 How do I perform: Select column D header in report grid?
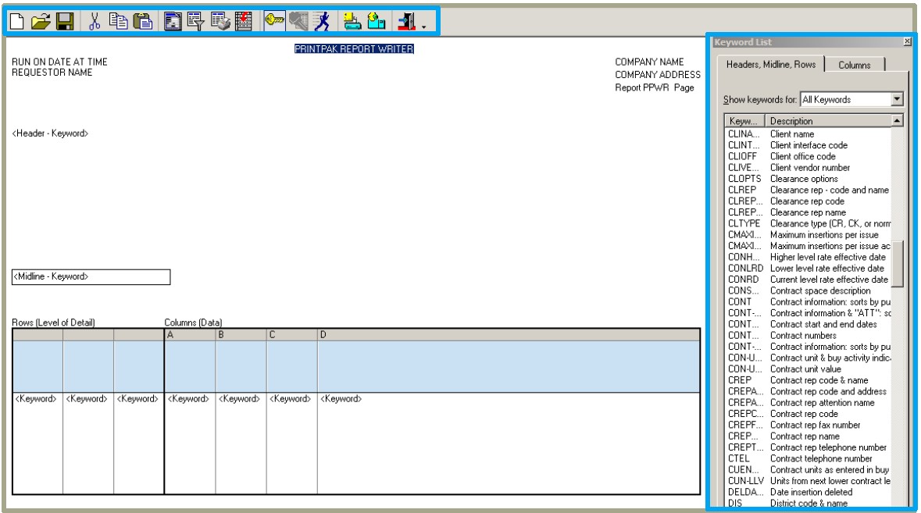[509, 334]
